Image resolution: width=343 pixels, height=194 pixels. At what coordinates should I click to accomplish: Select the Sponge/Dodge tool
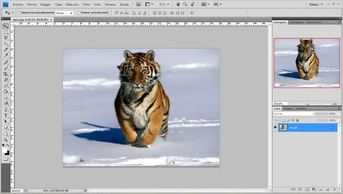[x=6, y=103]
